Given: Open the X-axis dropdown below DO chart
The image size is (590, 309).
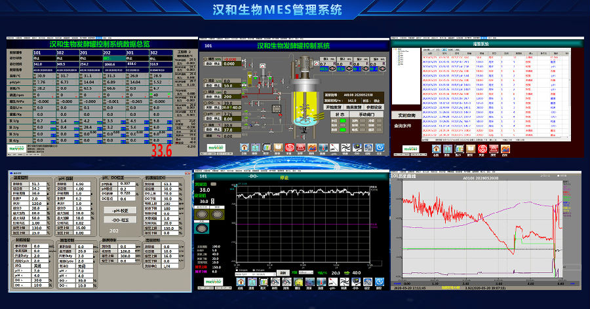Looking at the screenshot, I should click(x=307, y=272).
